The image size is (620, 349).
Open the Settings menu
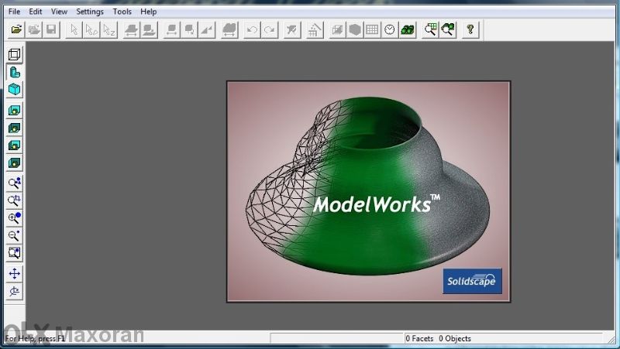[90, 12]
